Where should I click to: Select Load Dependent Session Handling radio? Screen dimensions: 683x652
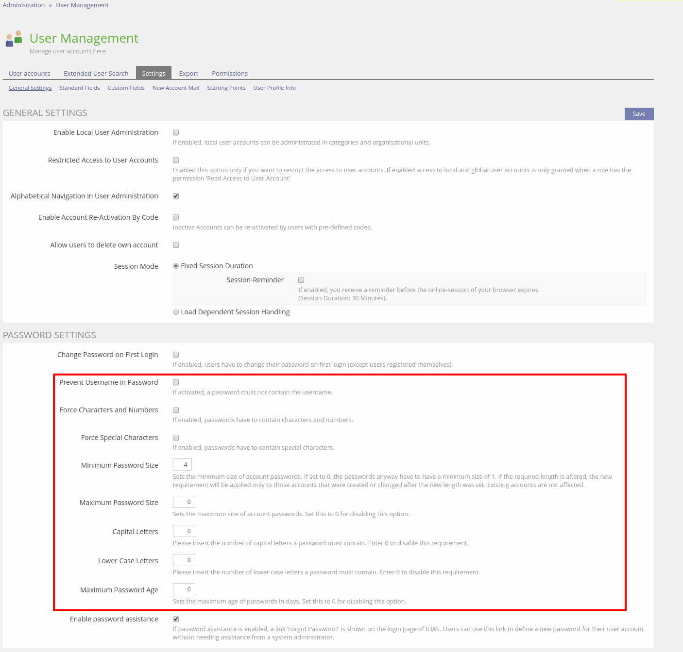(x=176, y=312)
